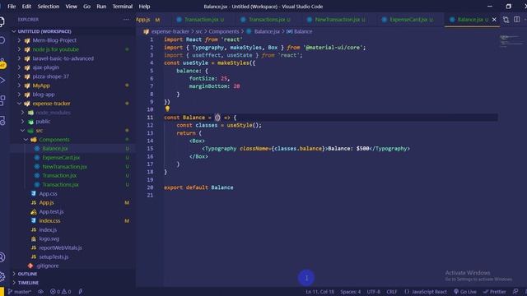Viewport: 527px width, 296px height.
Task: Synchronize changes icon in status bar
Action: pyautogui.click(x=40, y=292)
